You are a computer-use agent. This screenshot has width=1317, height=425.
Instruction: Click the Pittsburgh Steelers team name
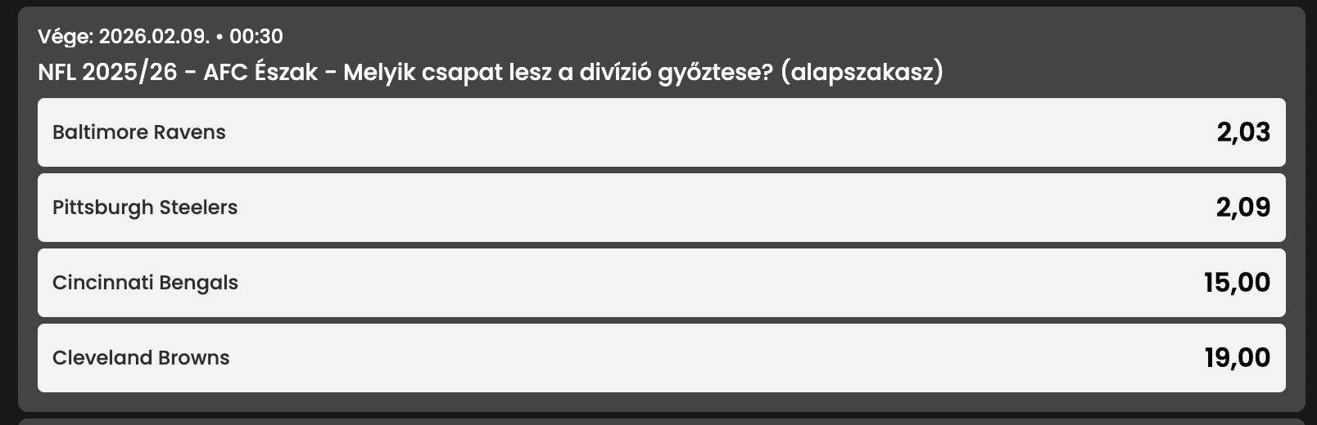point(145,208)
